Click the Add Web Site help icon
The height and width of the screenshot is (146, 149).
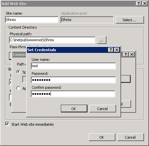point(139,4)
